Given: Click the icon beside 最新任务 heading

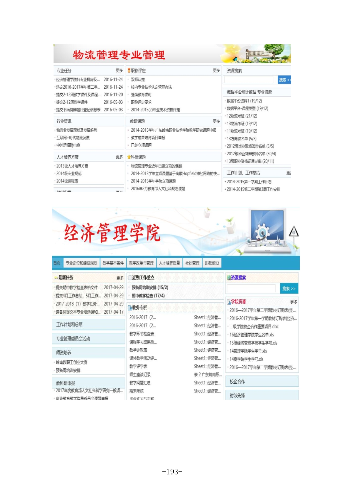Looking at the screenshot, I should tap(56, 278).
